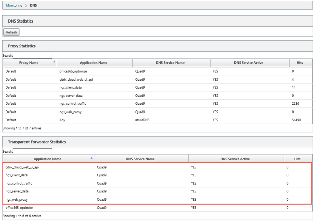Select the citrix_cloud_web_ui_api row in Transparent Forwarder

(158, 167)
